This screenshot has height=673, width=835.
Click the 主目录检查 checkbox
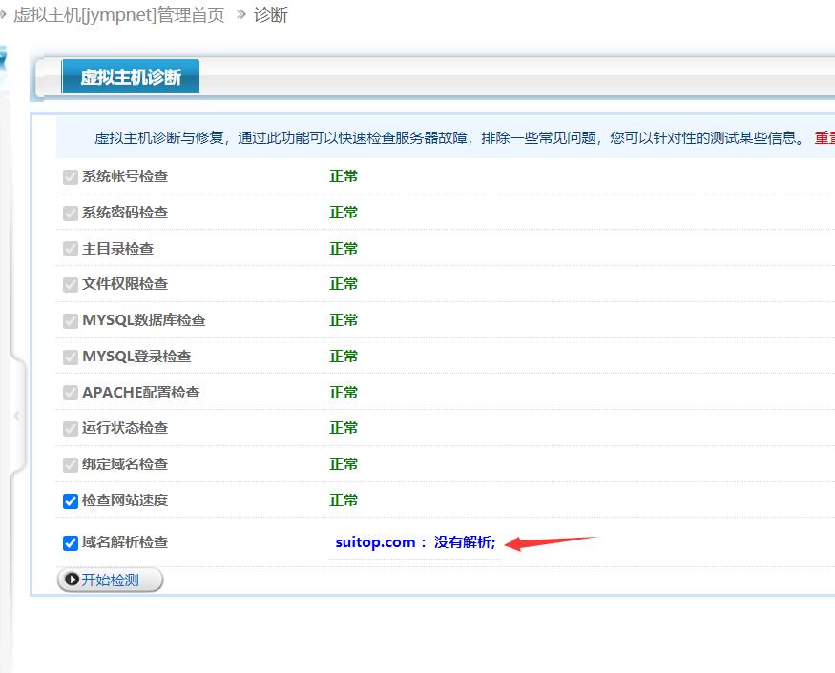70,248
